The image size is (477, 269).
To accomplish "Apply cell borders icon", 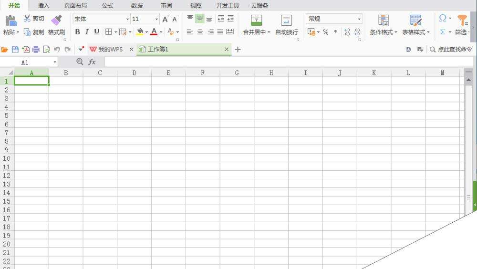I will point(109,31).
